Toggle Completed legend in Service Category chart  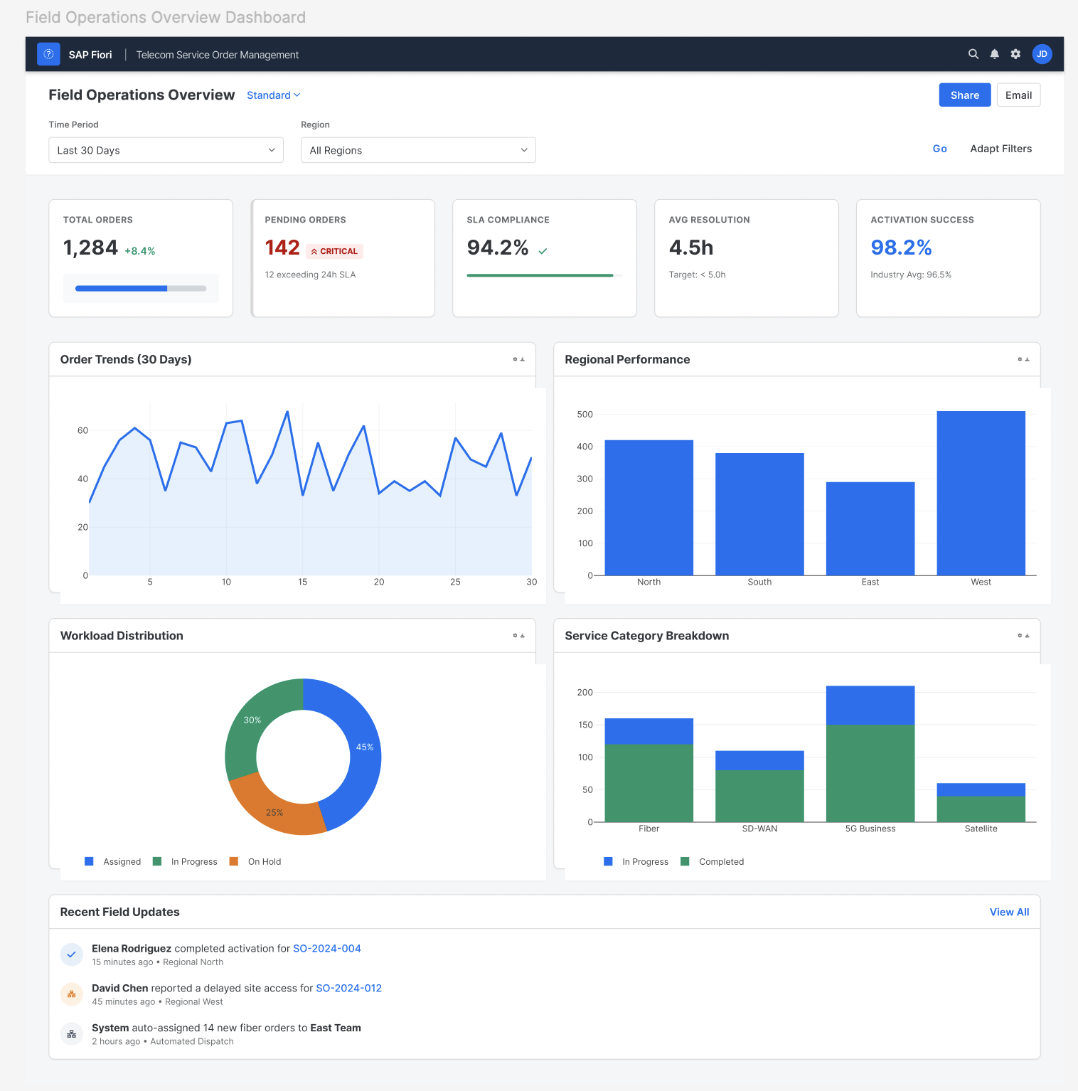(713, 861)
